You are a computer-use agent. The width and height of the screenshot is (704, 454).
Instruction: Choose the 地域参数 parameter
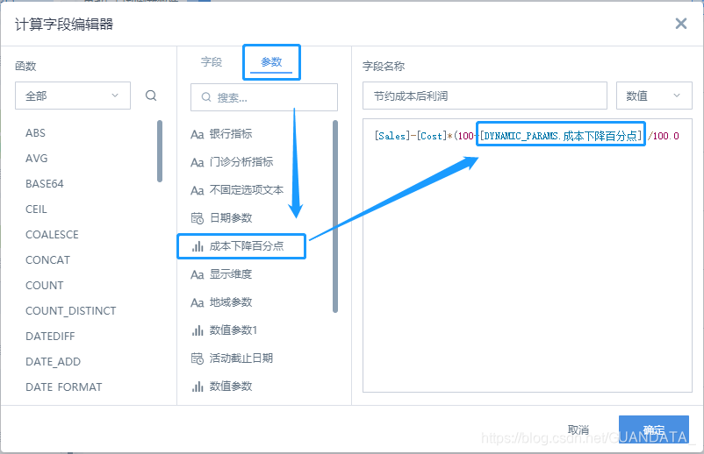pyautogui.click(x=231, y=302)
